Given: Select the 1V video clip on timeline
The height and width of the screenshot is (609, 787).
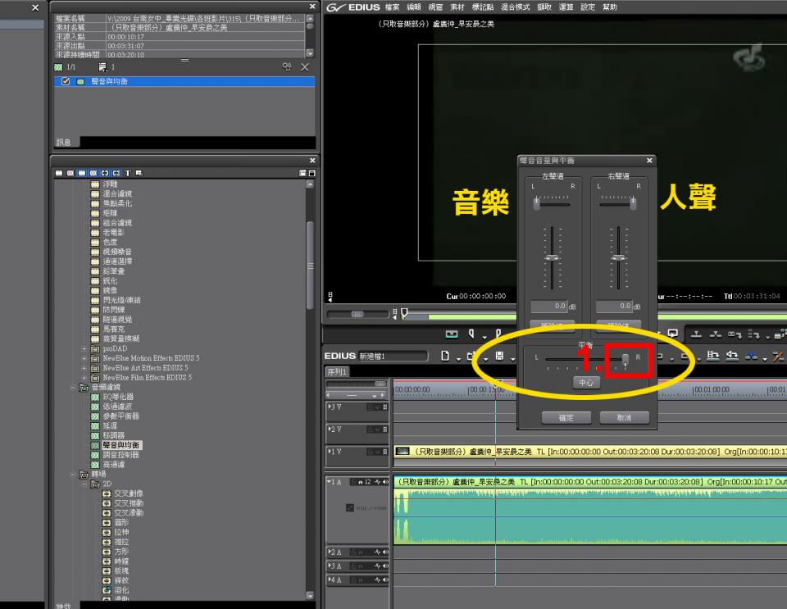Looking at the screenshot, I should (x=590, y=452).
